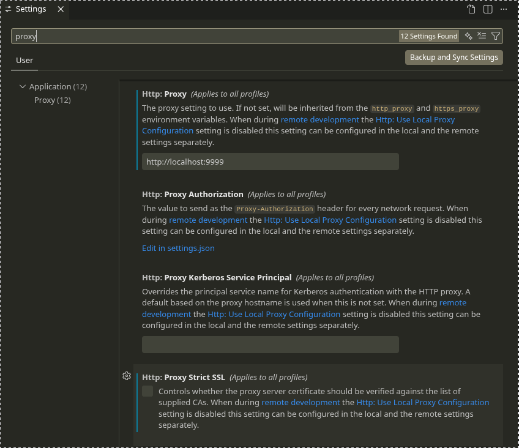The height and width of the screenshot is (448, 519).
Task: Split the editor to the right
Action: pos(488,9)
